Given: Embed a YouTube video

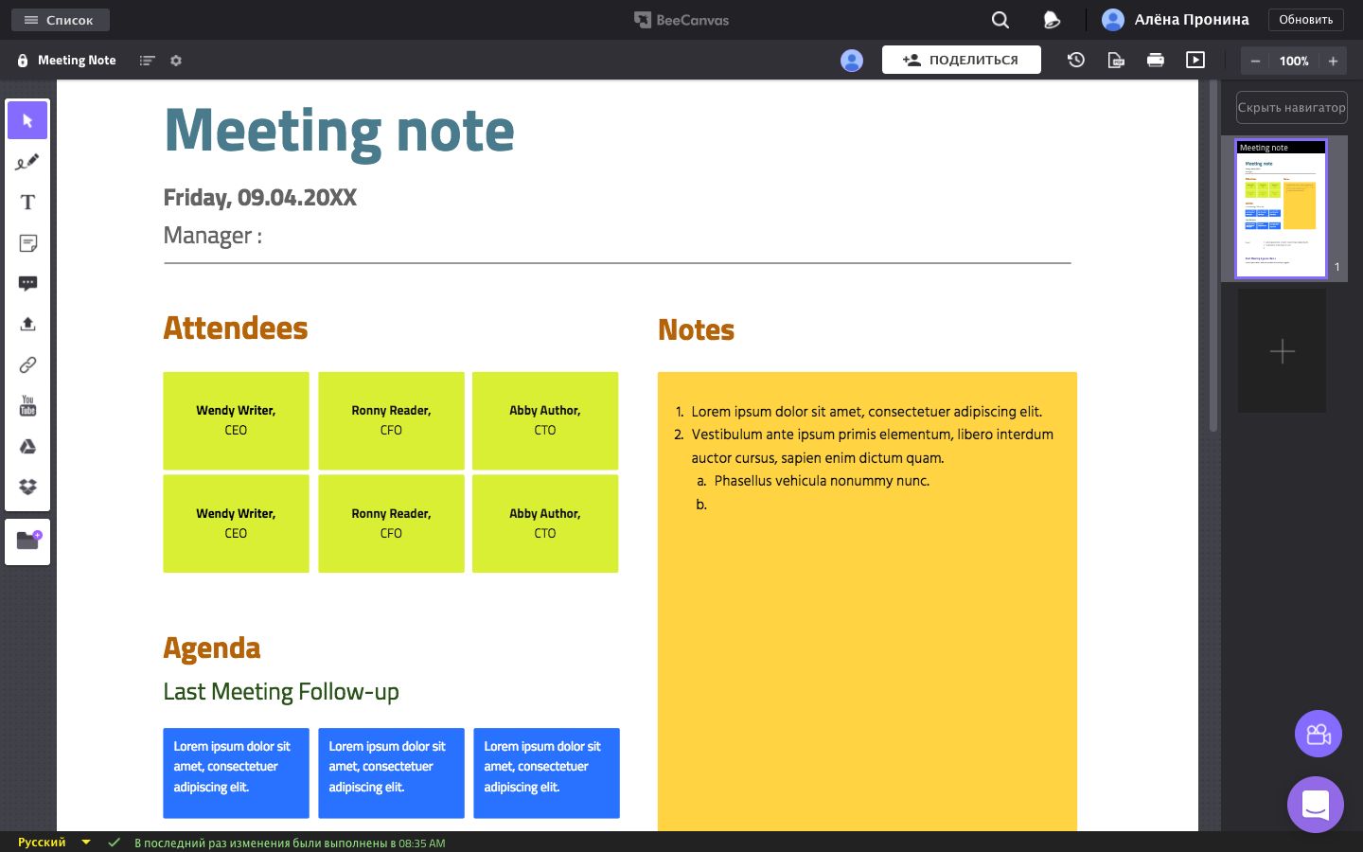Looking at the screenshot, I should pyautogui.click(x=27, y=405).
